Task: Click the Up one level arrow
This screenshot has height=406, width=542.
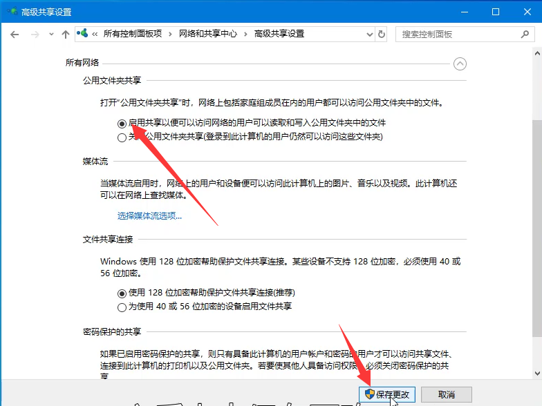Action: pyautogui.click(x=66, y=34)
